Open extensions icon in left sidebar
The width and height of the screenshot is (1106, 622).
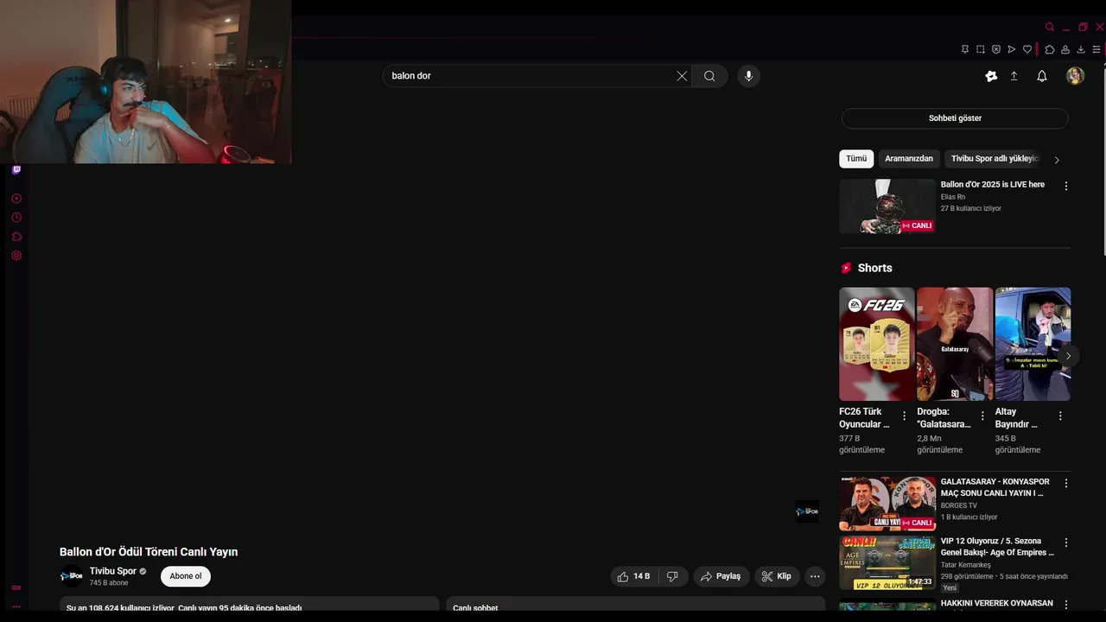pos(16,237)
